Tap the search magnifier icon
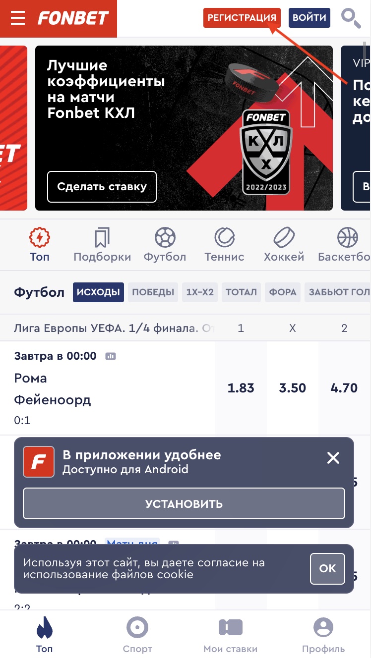 coord(351,18)
